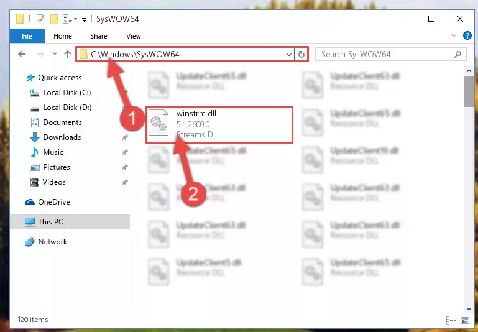Expand the address bar history dropdown
The image size is (478, 332).
pyautogui.click(x=288, y=55)
